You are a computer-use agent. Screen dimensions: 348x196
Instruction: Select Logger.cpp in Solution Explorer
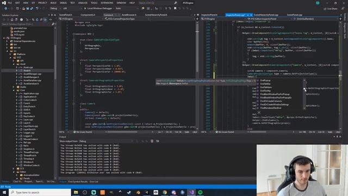point(29,133)
